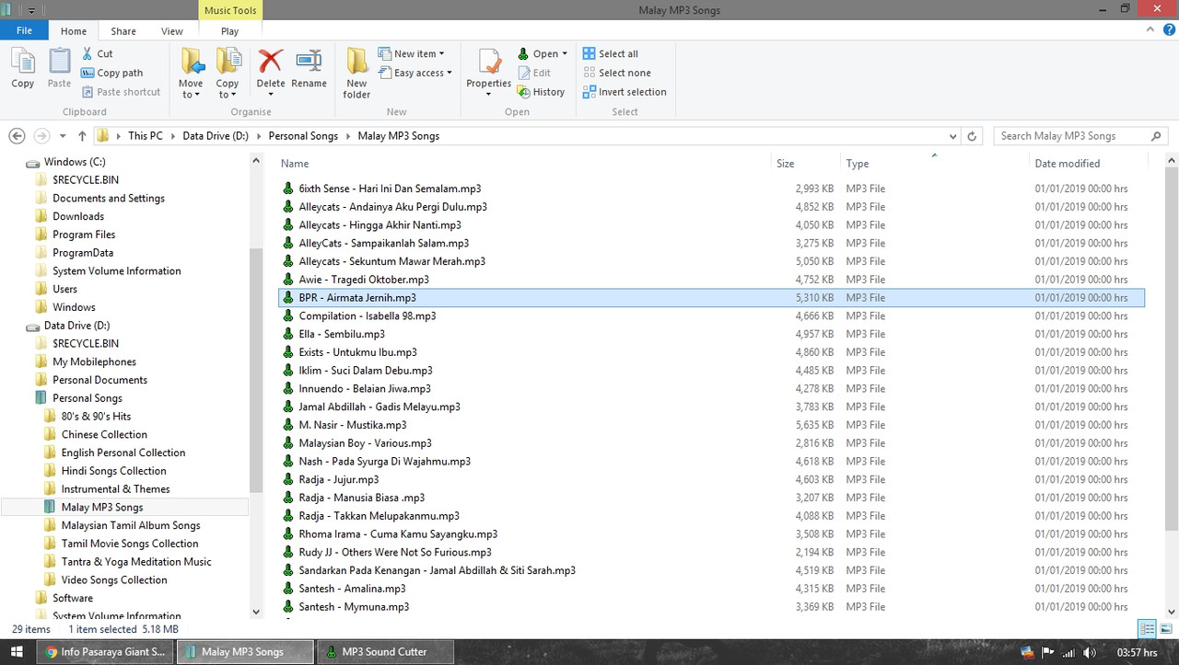The height and width of the screenshot is (665, 1179).
Task: Click the Up one level arrow
Action: [x=82, y=136]
